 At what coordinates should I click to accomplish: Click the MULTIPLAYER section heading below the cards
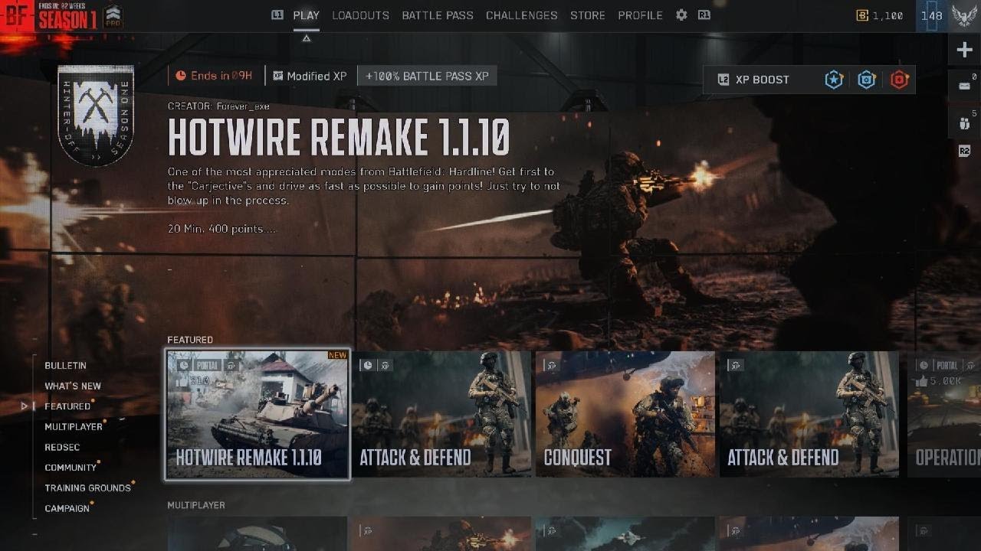tap(196, 505)
